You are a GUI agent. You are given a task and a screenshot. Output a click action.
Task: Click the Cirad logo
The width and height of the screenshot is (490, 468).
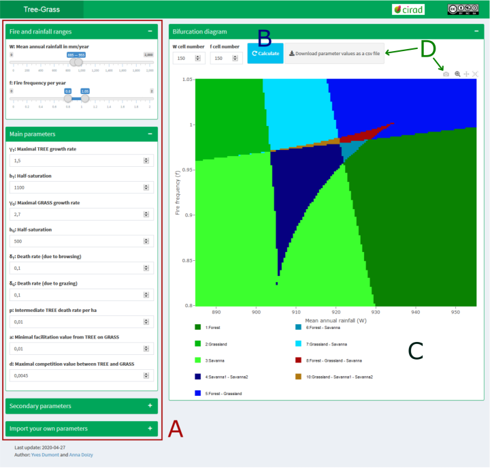pyautogui.click(x=408, y=10)
